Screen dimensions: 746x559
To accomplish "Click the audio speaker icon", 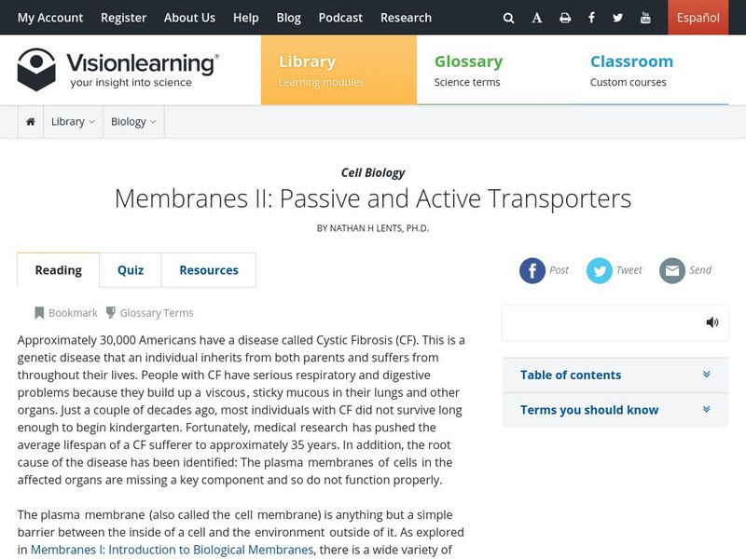I will coord(712,322).
